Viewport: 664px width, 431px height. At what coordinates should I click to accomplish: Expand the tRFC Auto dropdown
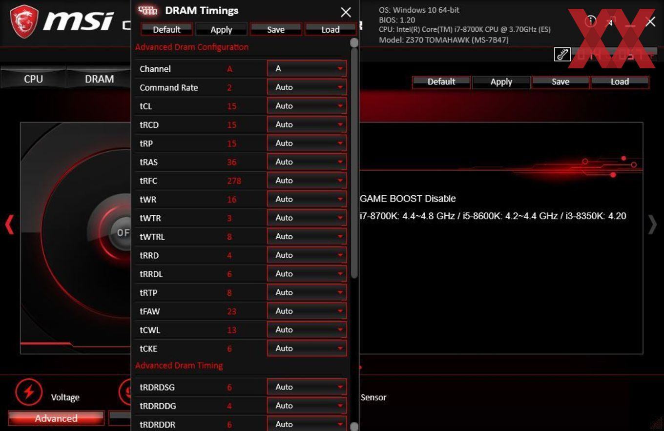[307, 181]
